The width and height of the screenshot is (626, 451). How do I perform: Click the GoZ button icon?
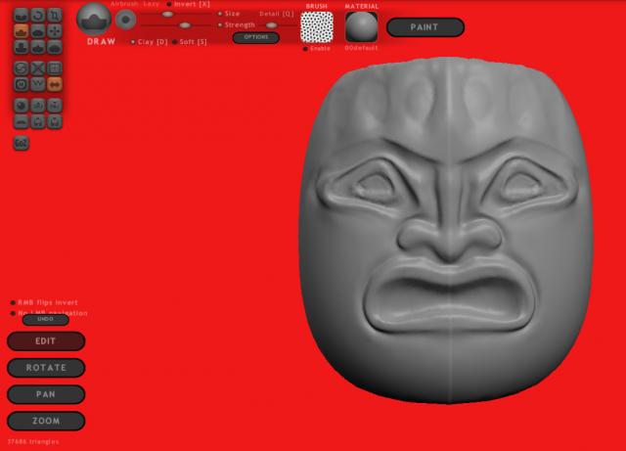(x=22, y=143)
